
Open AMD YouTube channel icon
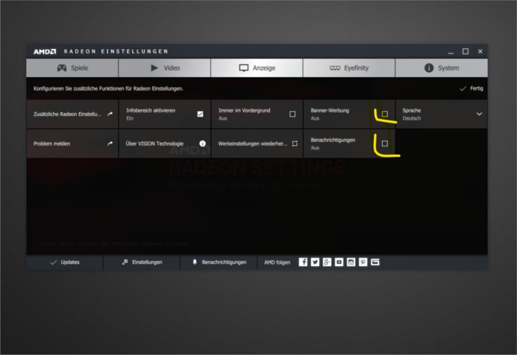pos(339,262)
